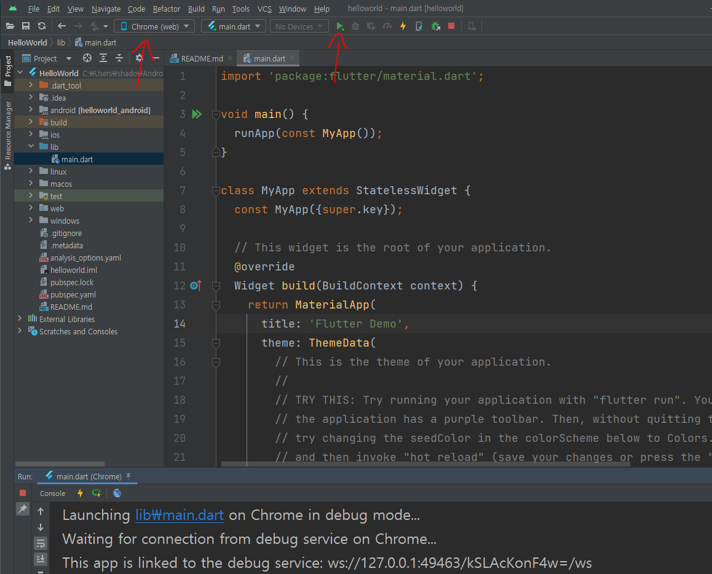The width and height of the screenshot is (712, 574).
Task: Open the Console tab in Run panel
Action: pos(52,493)
